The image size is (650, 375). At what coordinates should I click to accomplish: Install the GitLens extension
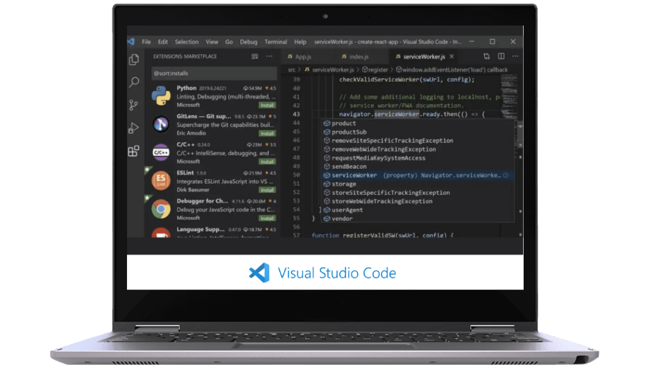pos(267,133)
